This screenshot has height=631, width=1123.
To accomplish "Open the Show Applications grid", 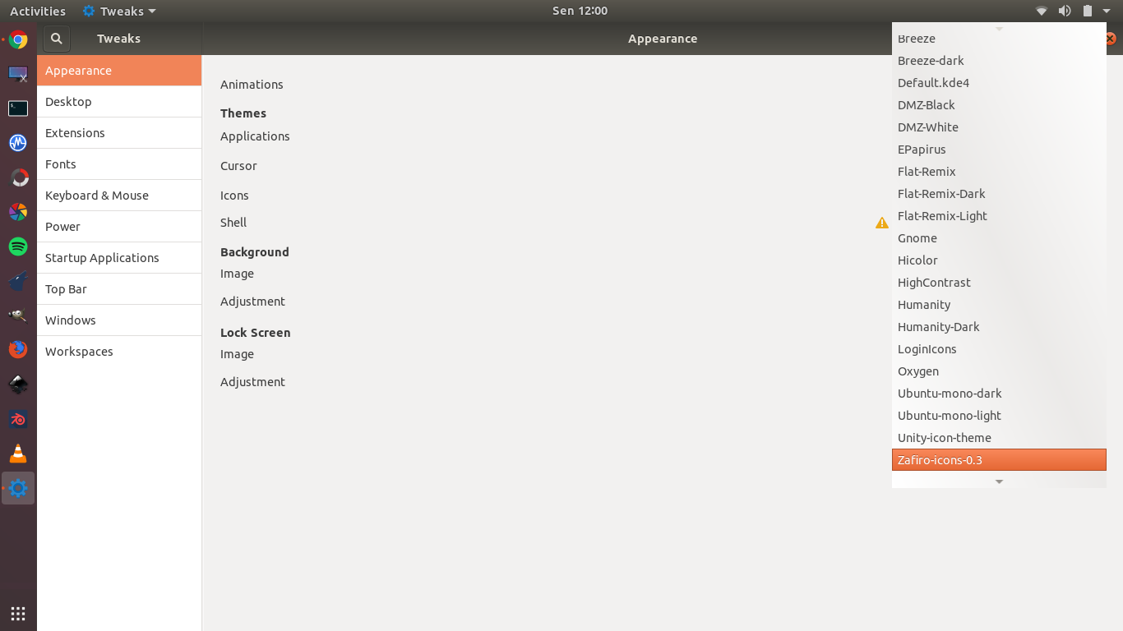I will point(18,614).
